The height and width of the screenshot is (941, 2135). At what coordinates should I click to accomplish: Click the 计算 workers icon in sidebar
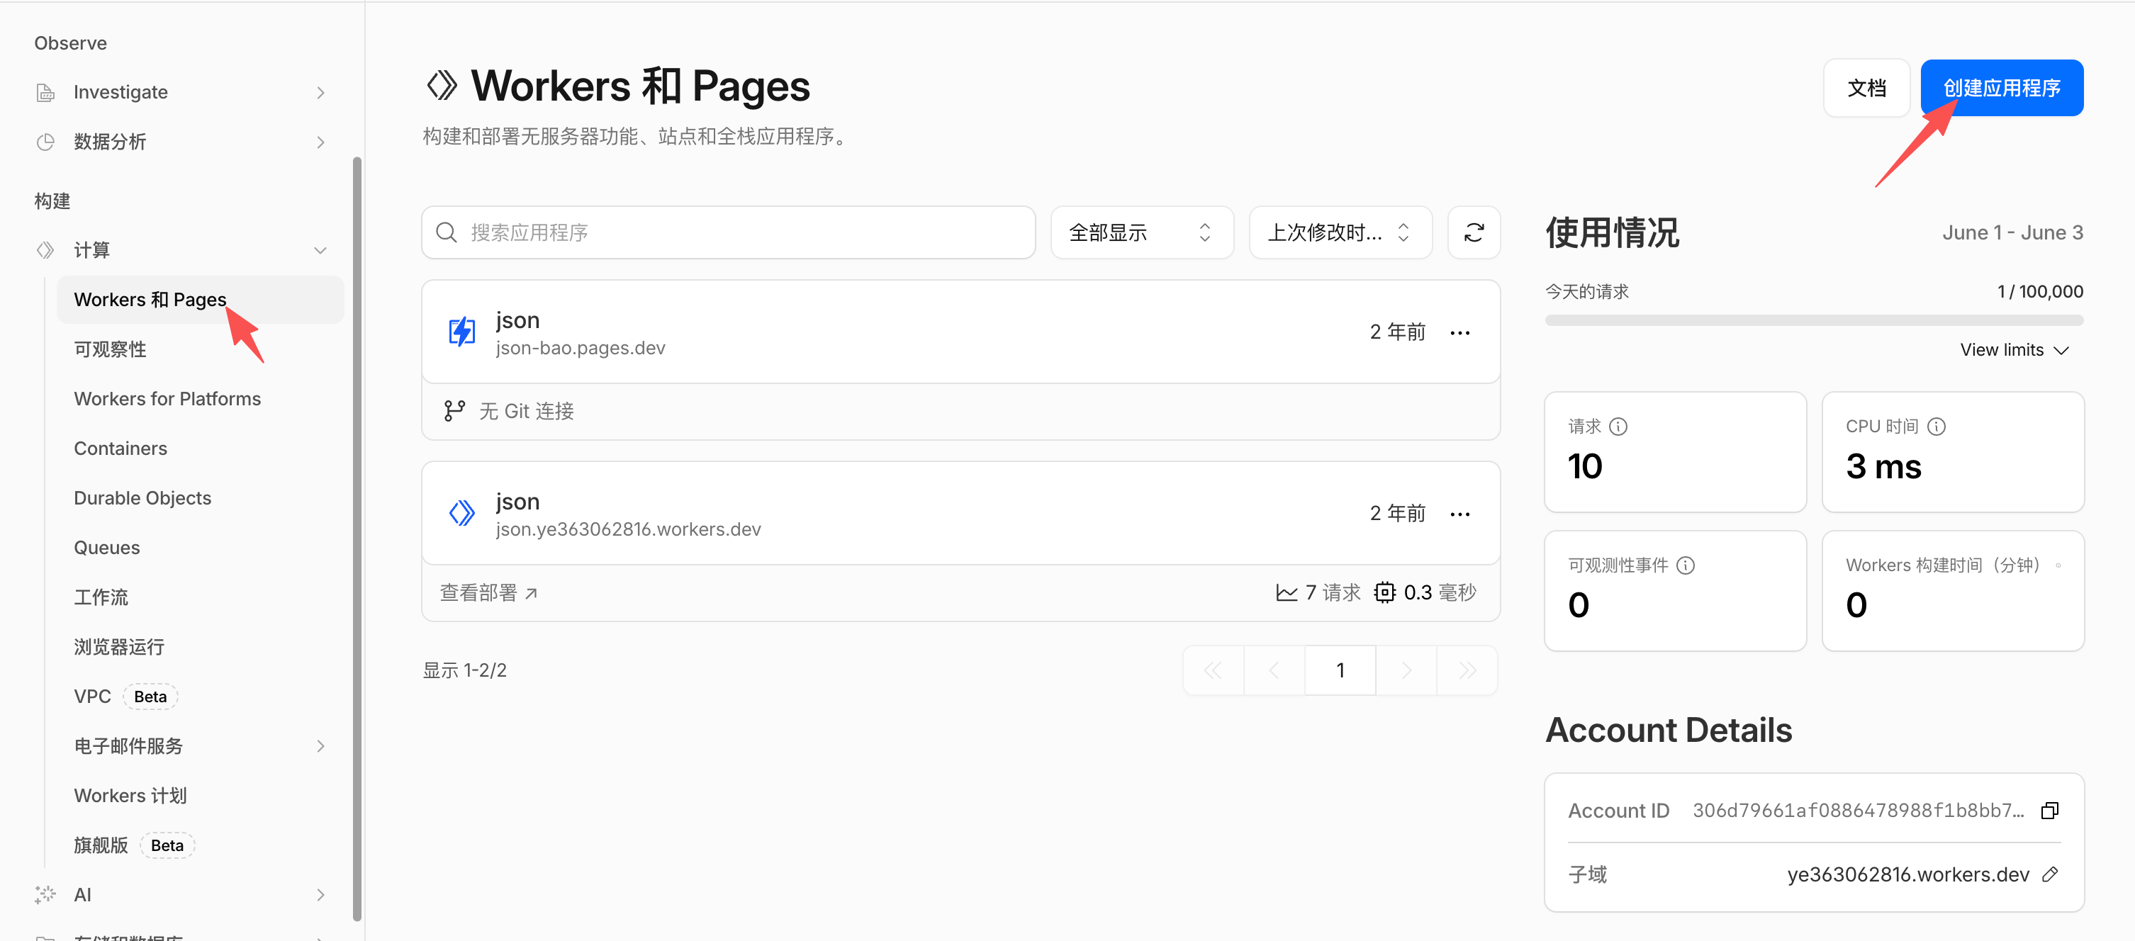[45, 249]
